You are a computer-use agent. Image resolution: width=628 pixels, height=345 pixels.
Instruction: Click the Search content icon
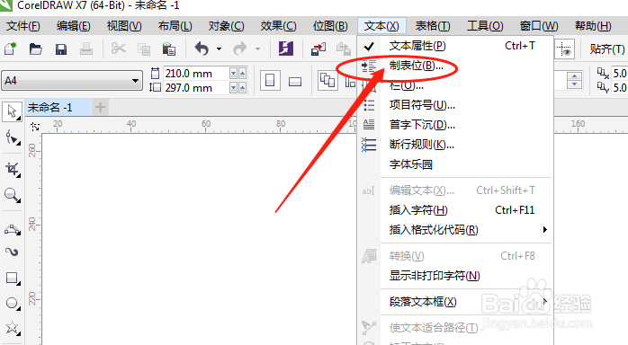[x=286, y=49]
